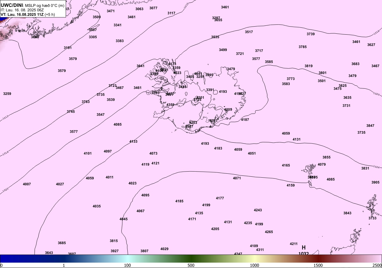382x268 pixels.
Task: Click the 3191 height value
Action: point(68,48)
